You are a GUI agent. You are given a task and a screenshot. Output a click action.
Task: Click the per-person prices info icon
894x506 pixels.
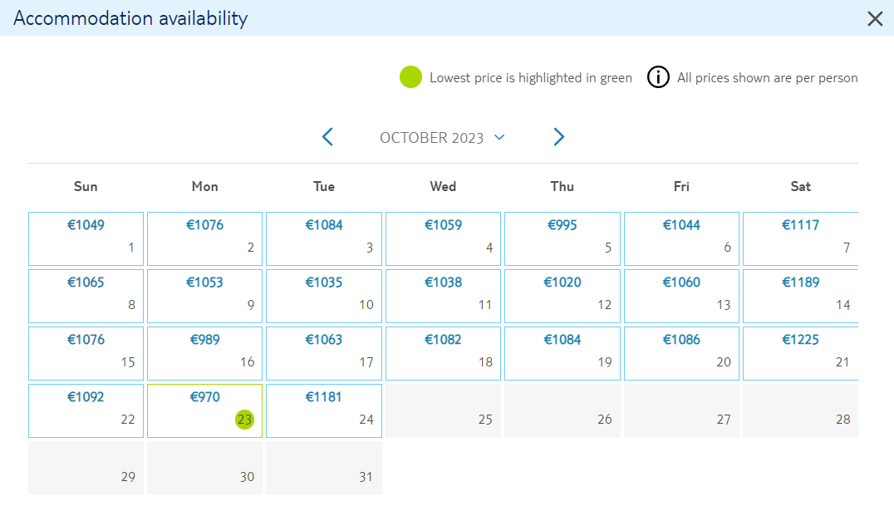(x=658, y=77)
